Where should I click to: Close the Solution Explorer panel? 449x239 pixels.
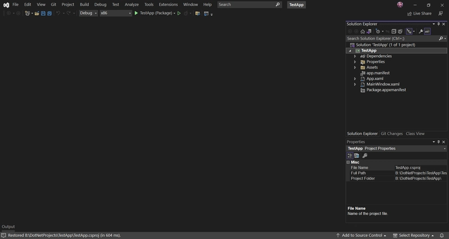pyautogui.click(x=443, y=24)
